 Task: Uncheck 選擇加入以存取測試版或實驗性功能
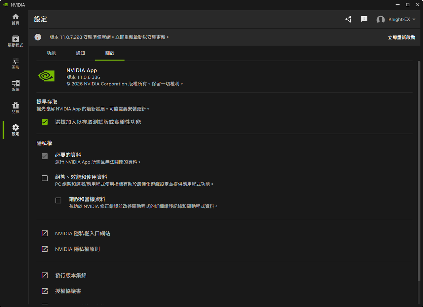44,122
